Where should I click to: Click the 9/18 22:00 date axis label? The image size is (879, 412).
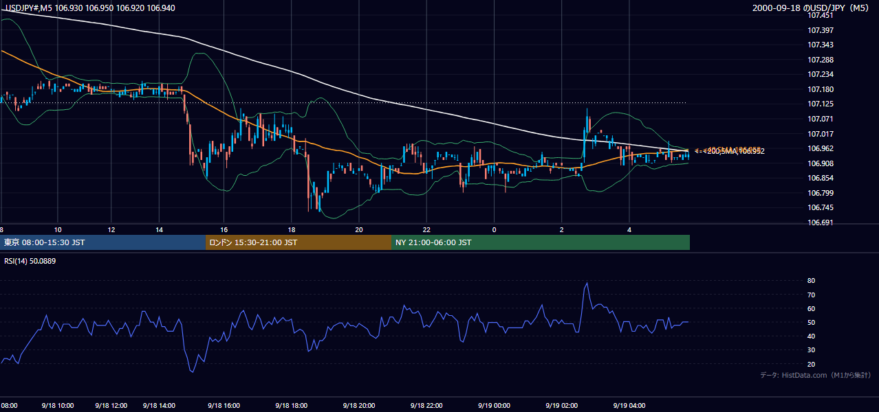[426, 405]
